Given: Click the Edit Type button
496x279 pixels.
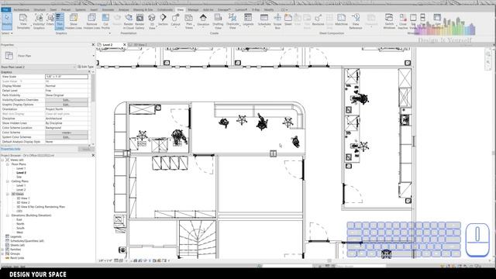Looking at the screenshot, I should click(x=85, y=67).
